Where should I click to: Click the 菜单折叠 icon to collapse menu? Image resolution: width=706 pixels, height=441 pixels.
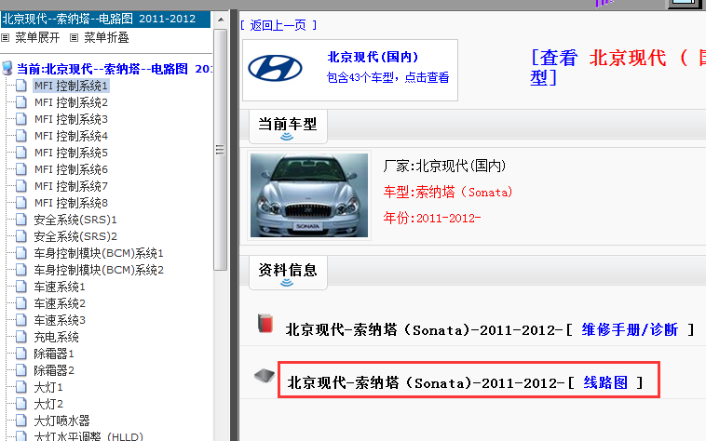coord(74,38)
